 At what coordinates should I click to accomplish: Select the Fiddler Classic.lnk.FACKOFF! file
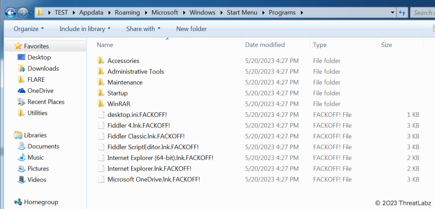tap(146, 136)
